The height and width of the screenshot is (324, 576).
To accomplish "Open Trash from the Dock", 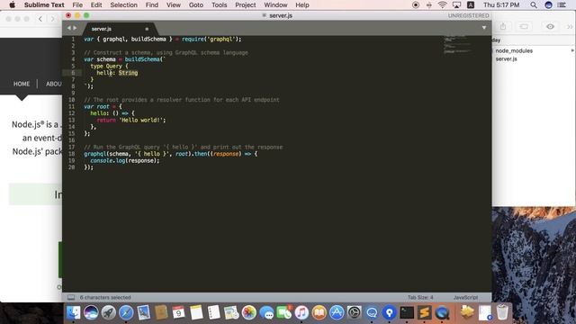I will coord(502,312).
